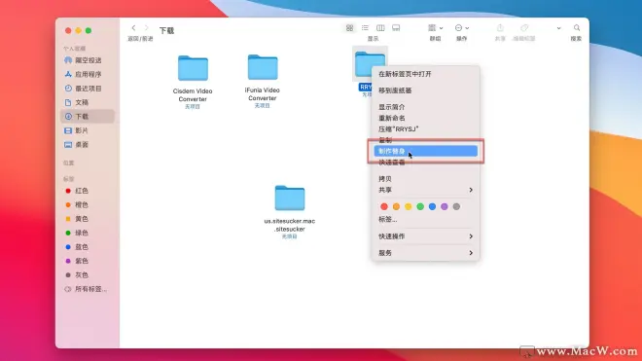Apply red tag color in context menu
The height and width of the screenshot is (361, 642).
pos(384,206)
